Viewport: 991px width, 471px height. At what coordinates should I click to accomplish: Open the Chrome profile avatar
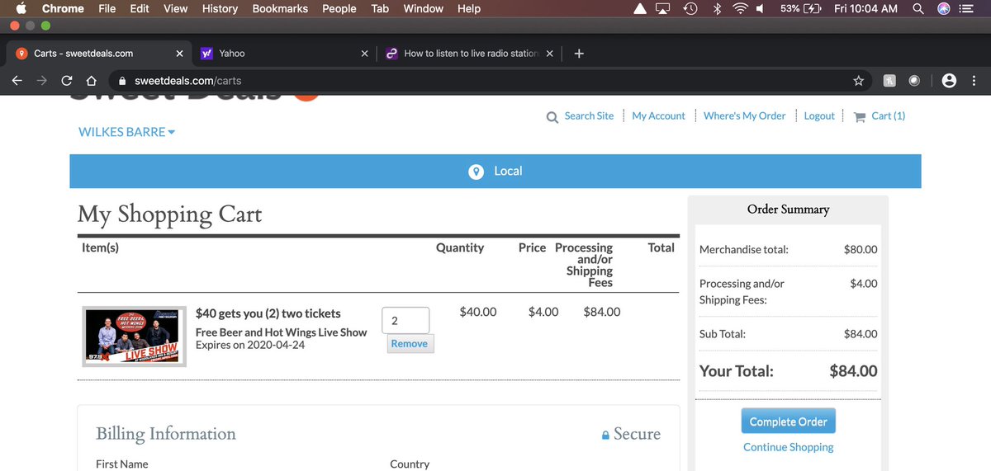[949, 81]
